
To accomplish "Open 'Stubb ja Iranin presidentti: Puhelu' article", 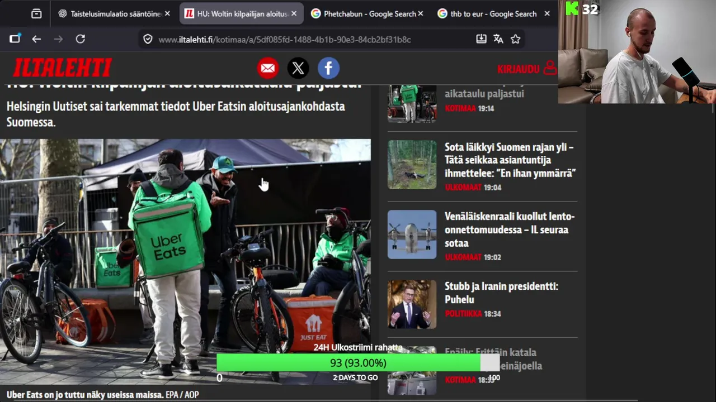I will pos(501,293).
